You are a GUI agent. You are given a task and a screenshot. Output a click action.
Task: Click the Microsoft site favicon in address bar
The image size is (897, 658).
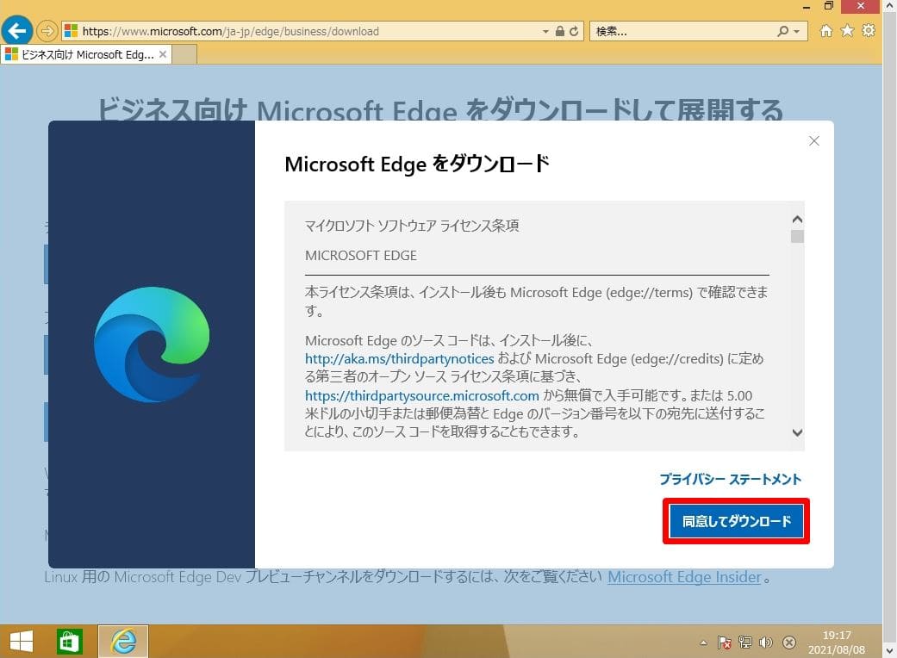[x=71, y=31]
